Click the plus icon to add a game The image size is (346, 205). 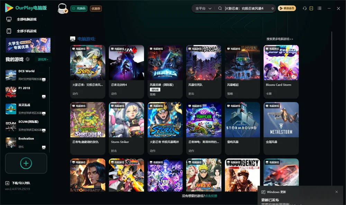(x=26, y=163)
